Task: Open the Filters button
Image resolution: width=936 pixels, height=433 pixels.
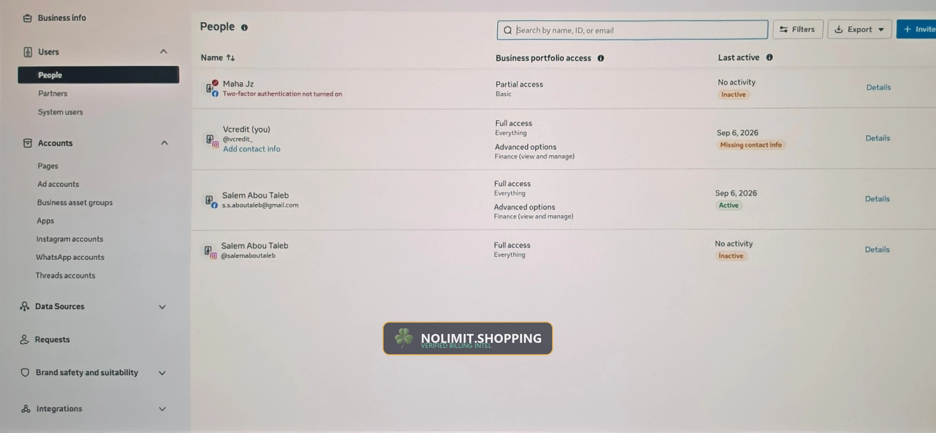Action: [x=798, y=29]
